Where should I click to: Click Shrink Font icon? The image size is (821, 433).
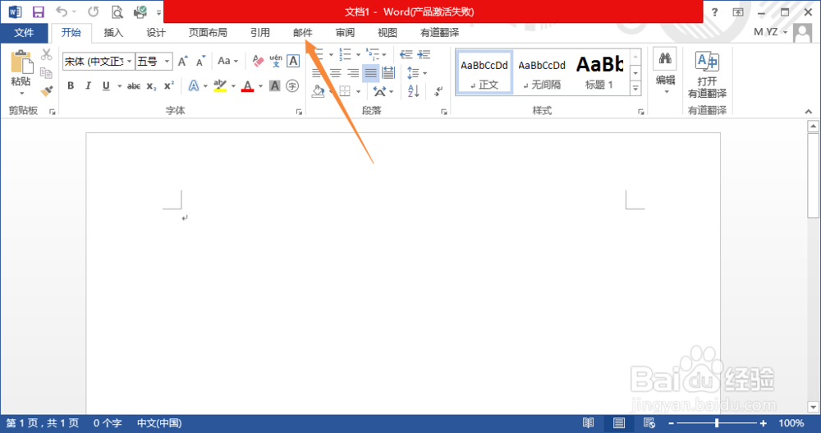click(200, 62)
